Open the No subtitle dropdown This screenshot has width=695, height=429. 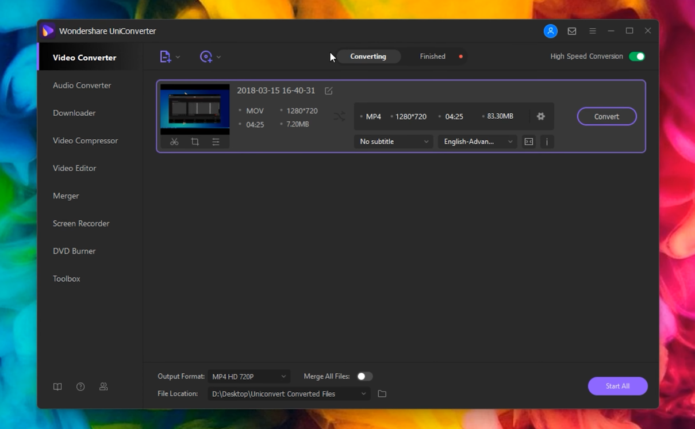(394, 141)
